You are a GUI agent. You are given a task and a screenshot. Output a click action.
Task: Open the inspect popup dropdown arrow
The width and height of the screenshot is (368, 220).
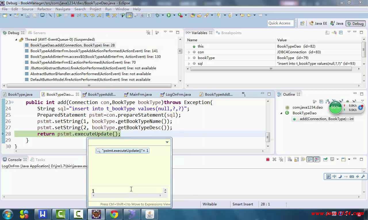pos(167,142)
